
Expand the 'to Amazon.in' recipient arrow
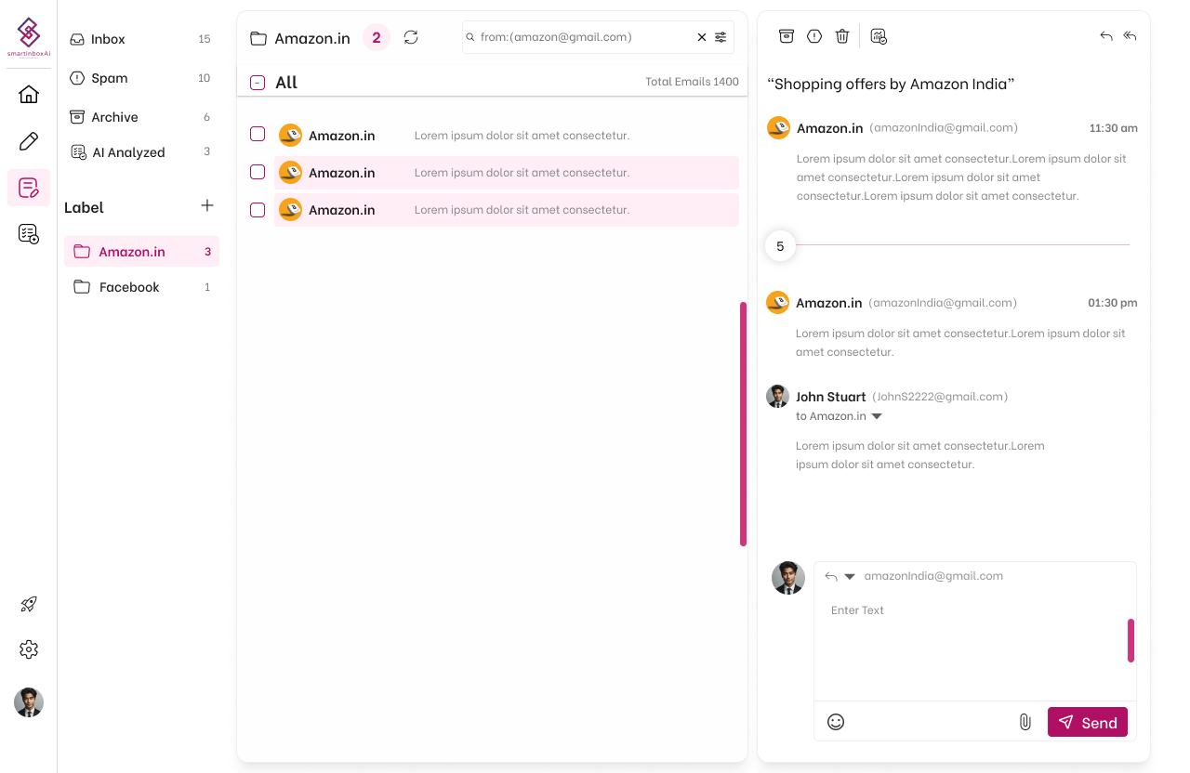click(877, 417)
